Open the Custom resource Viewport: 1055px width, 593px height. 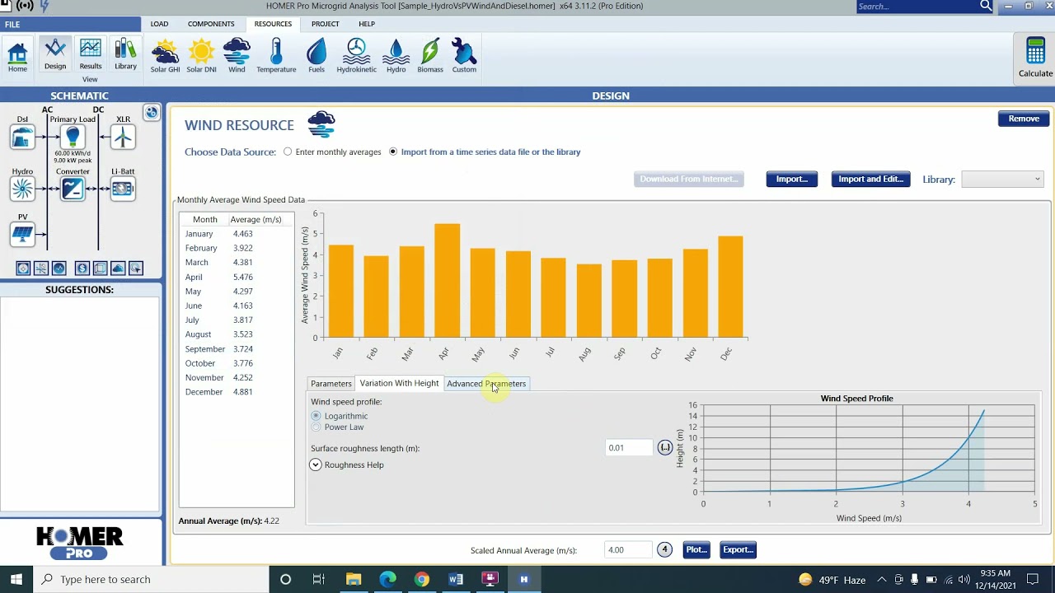click(464, 56)
